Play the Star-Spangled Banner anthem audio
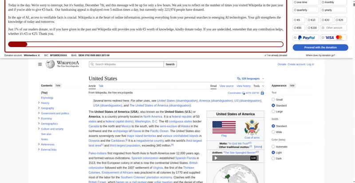Screen dimensions: 355x183 pyautogui.click(x=216, y=158)
